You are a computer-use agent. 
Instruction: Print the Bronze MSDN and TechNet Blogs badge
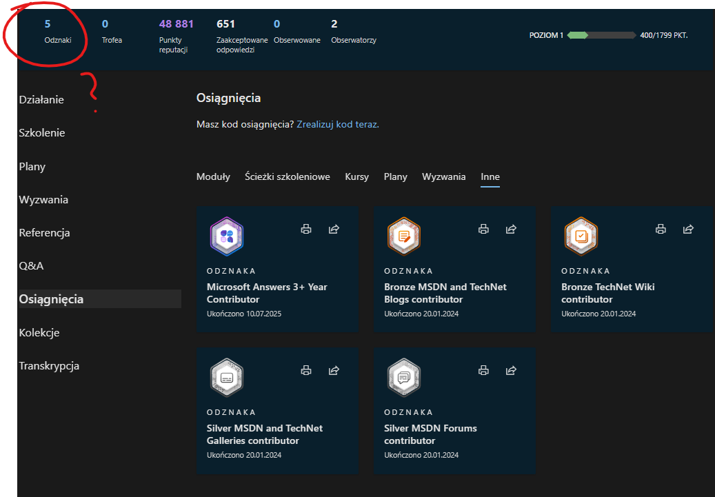click(483, 229)
